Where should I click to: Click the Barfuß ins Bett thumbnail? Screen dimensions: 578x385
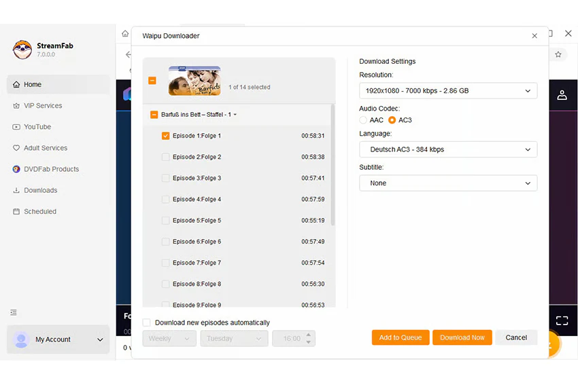coord(194,81)
